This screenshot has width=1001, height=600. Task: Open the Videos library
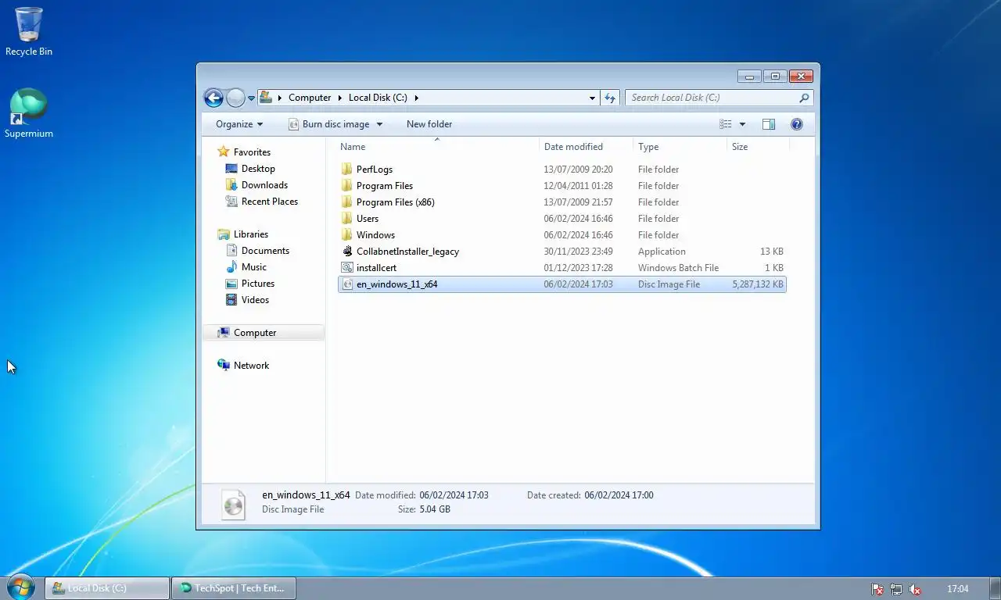(x=255, y=300)
